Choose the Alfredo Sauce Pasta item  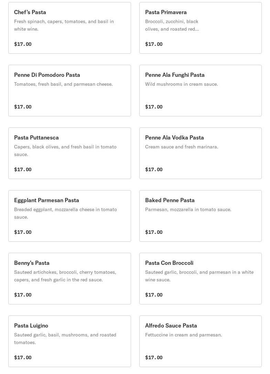[200, 341]
